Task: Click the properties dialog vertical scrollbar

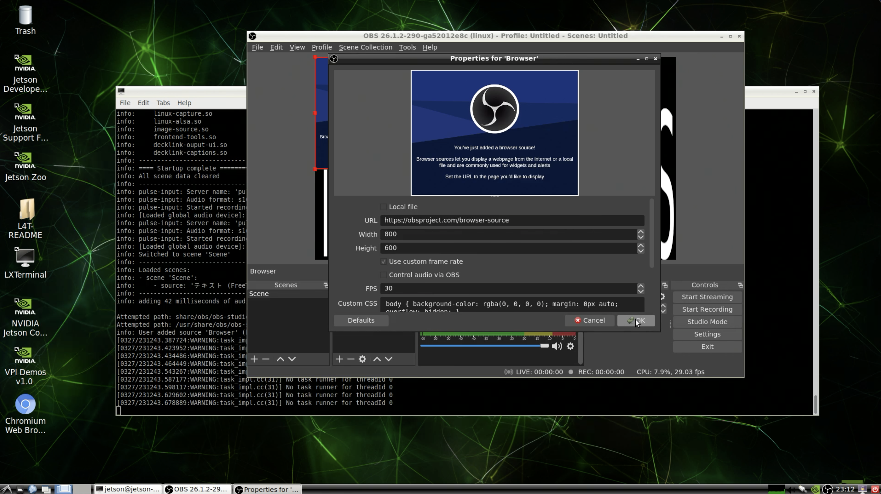Action: [651, 233]
